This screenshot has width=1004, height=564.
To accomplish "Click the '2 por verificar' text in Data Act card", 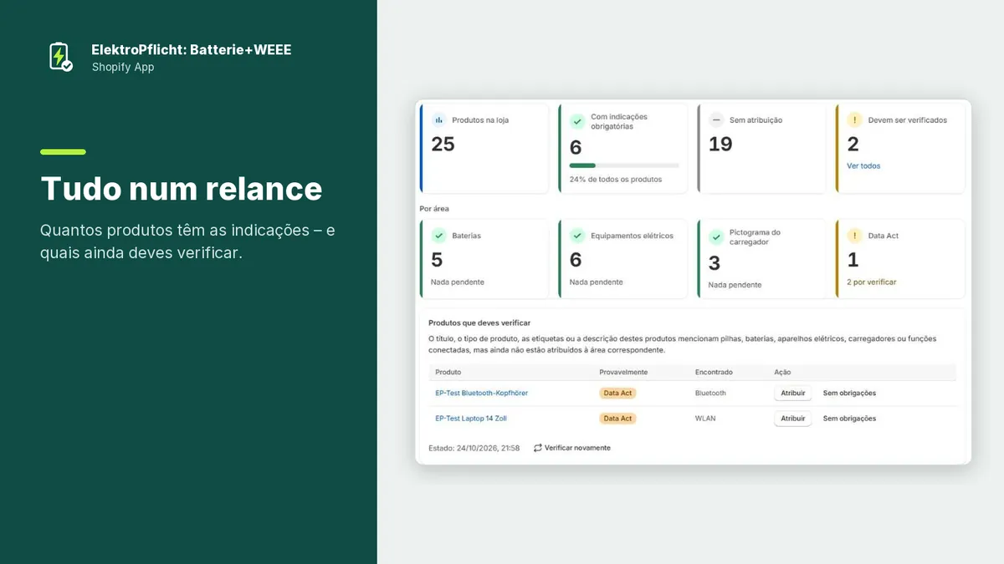I will pyautogui.click(x=871, y=282).
